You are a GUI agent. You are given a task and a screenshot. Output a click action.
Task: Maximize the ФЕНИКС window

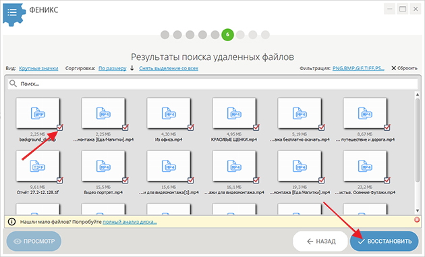[x=403, y=9]
